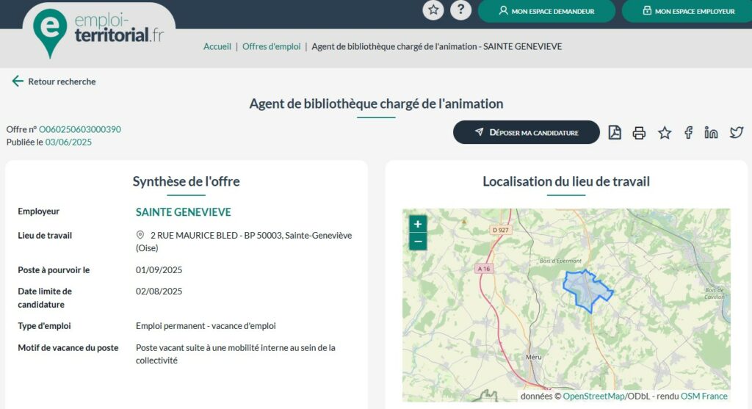752x409 pixels.
Task: Click Déposer ma candidature button
Action: tap(526, 132)
